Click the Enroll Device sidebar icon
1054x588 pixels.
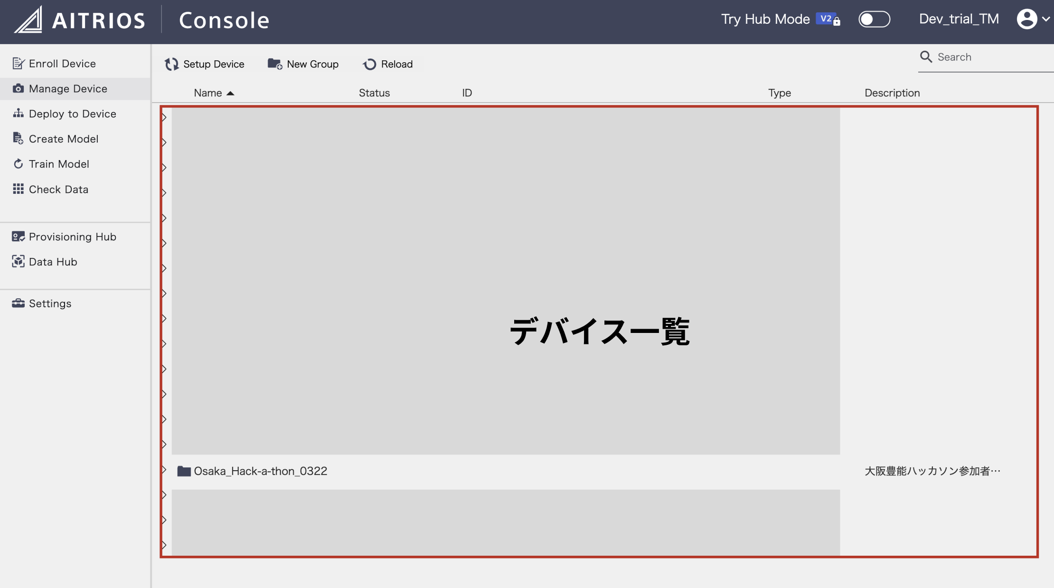pyautogui.click(x=18, y=63)
